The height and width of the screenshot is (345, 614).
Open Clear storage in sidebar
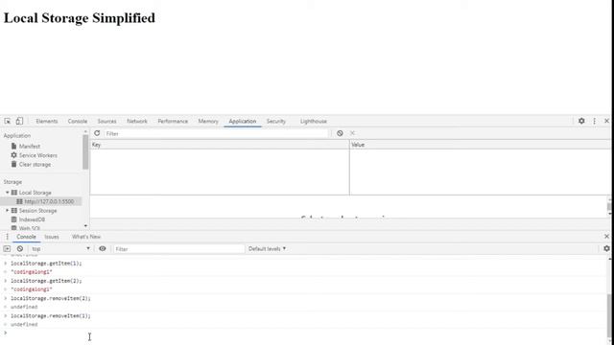click(35, 164)
